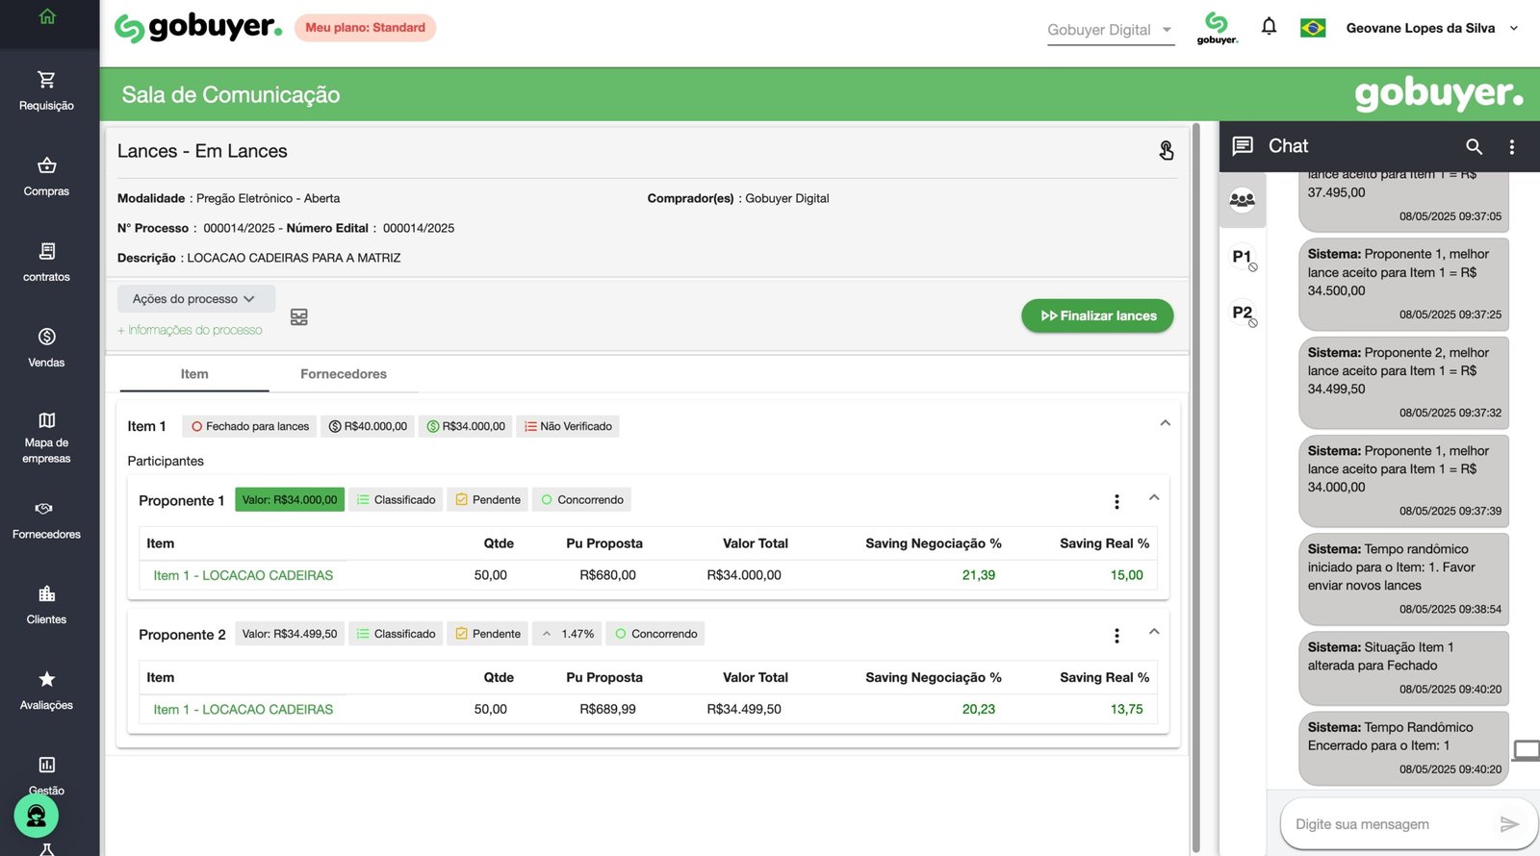
Task: Click the layout icon beside Ações do processo
Action: (x=299, y=317)
